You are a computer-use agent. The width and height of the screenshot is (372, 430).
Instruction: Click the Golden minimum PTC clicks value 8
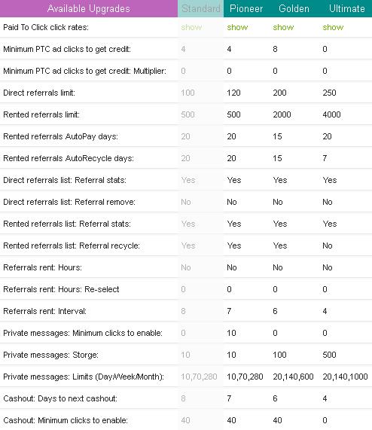[x=275, y=49]
